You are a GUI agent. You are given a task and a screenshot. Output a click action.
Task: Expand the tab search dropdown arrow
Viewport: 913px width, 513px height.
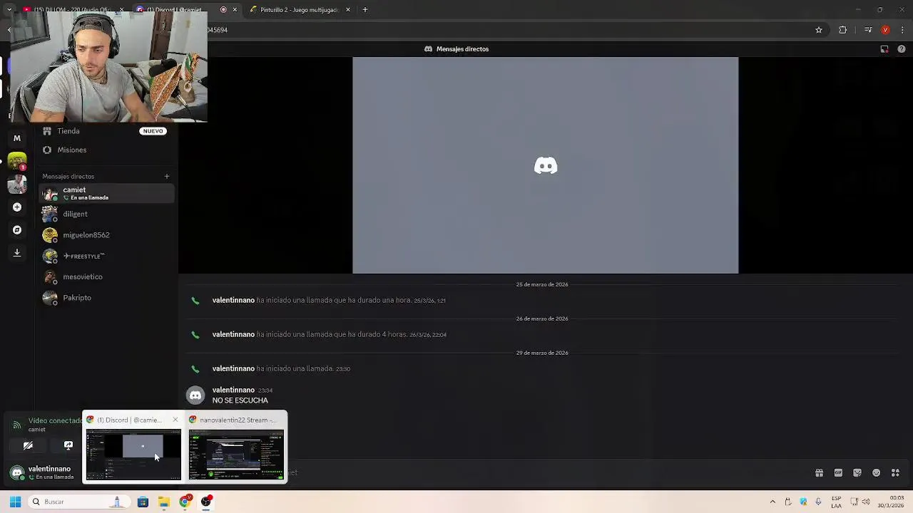pyautogui.click(x=9, y=10)
